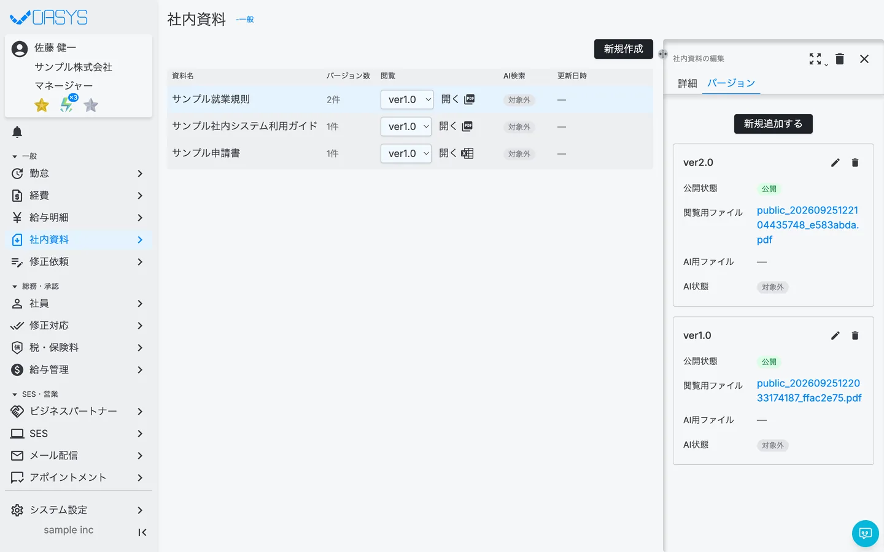Click the gray star badge

tap(91, 105)
